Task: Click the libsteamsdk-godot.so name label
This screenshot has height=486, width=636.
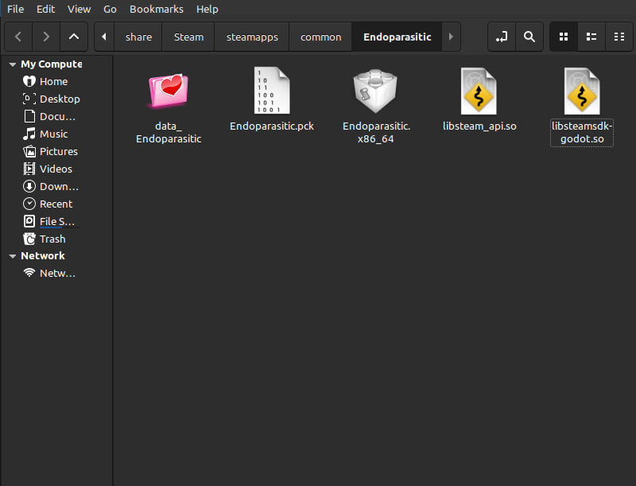Action: point(582,133)
